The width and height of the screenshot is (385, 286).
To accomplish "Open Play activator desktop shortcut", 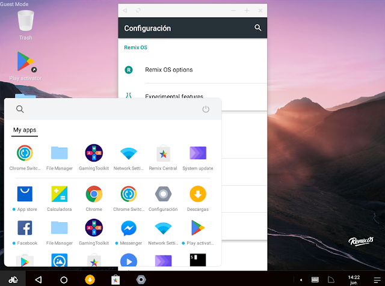I will point(25,66).
